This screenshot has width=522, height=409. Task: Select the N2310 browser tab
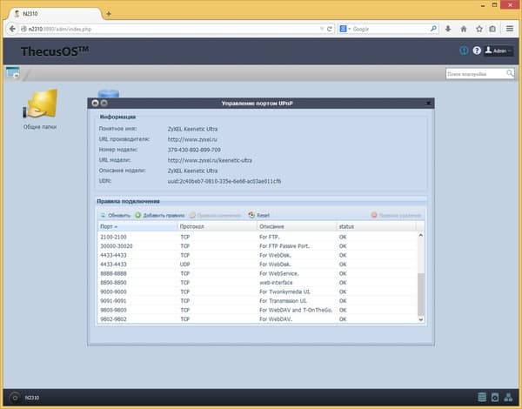[55, 14]
